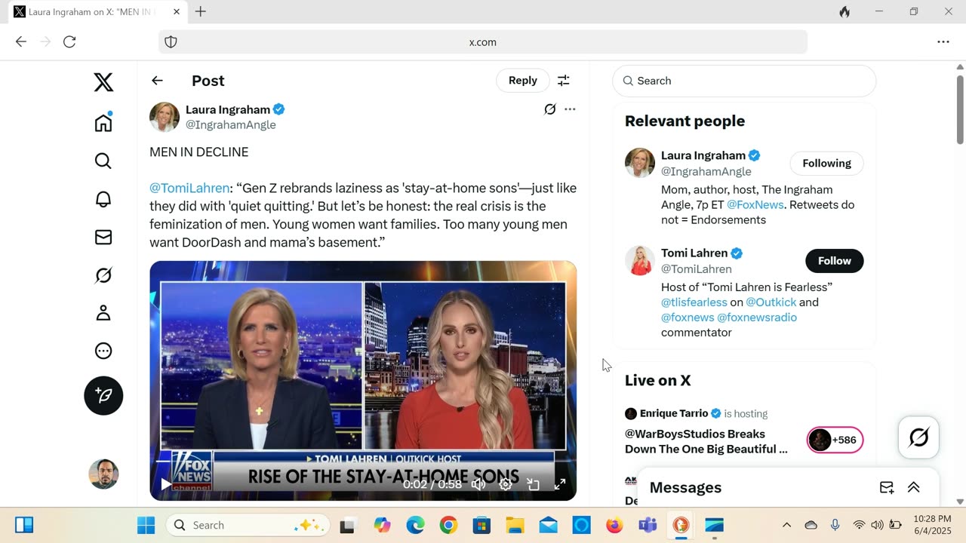Open @FoxNews link in Ingraham bio
Screen dimensions: 966x543
[x=755, y=204]
